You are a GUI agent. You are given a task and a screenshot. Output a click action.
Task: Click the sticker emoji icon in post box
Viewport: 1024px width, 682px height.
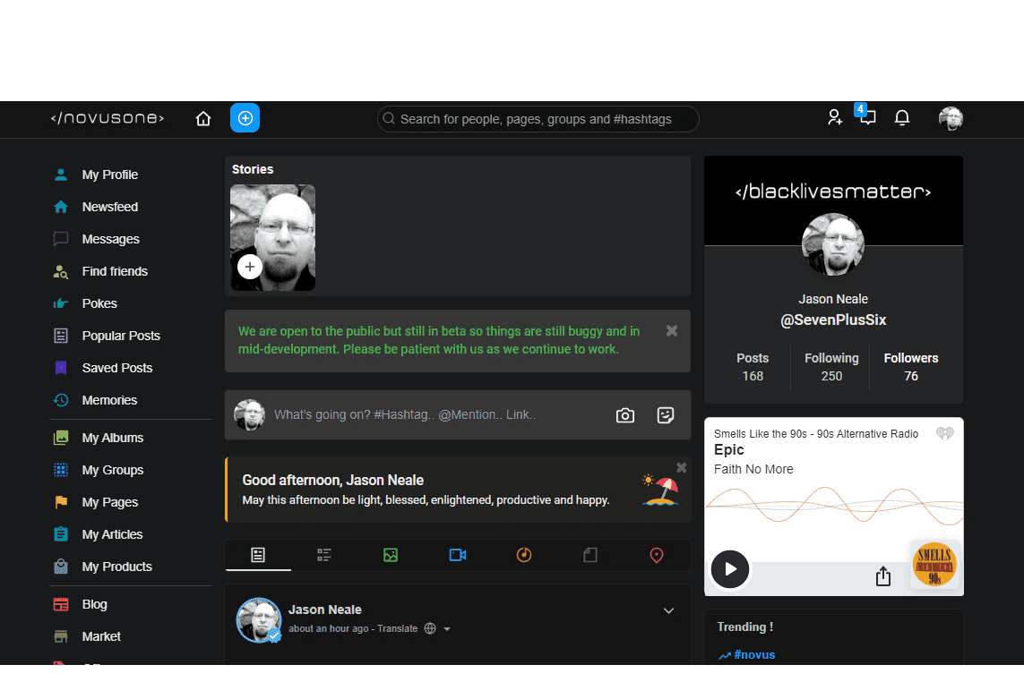pyautogui.click(x=665, y=415)
